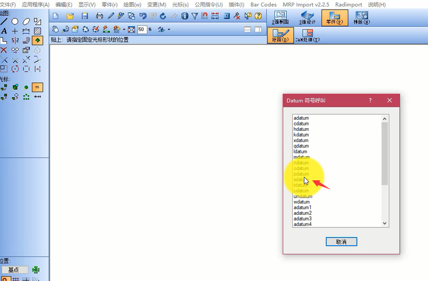428x281 pixels.
Task: Select 'qdatum' in the Datum list
Action: (x=301, y=146)
